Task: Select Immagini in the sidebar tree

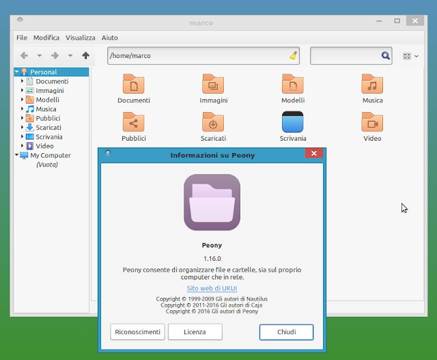Action: coord(50,90)
